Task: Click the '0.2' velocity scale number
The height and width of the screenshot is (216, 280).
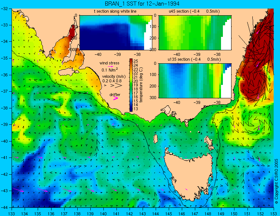Action: [105, 81]
